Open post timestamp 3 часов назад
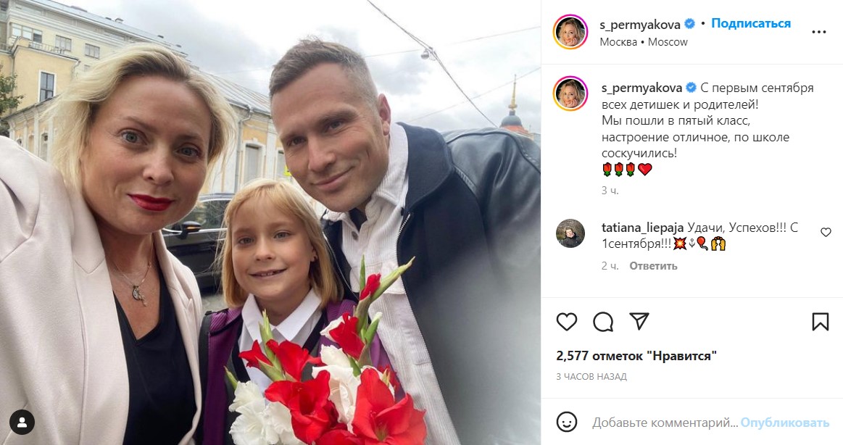 591,377
